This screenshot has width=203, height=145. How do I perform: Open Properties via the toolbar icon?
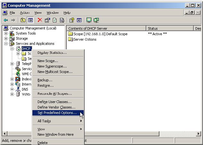click(x=47, y=20)
